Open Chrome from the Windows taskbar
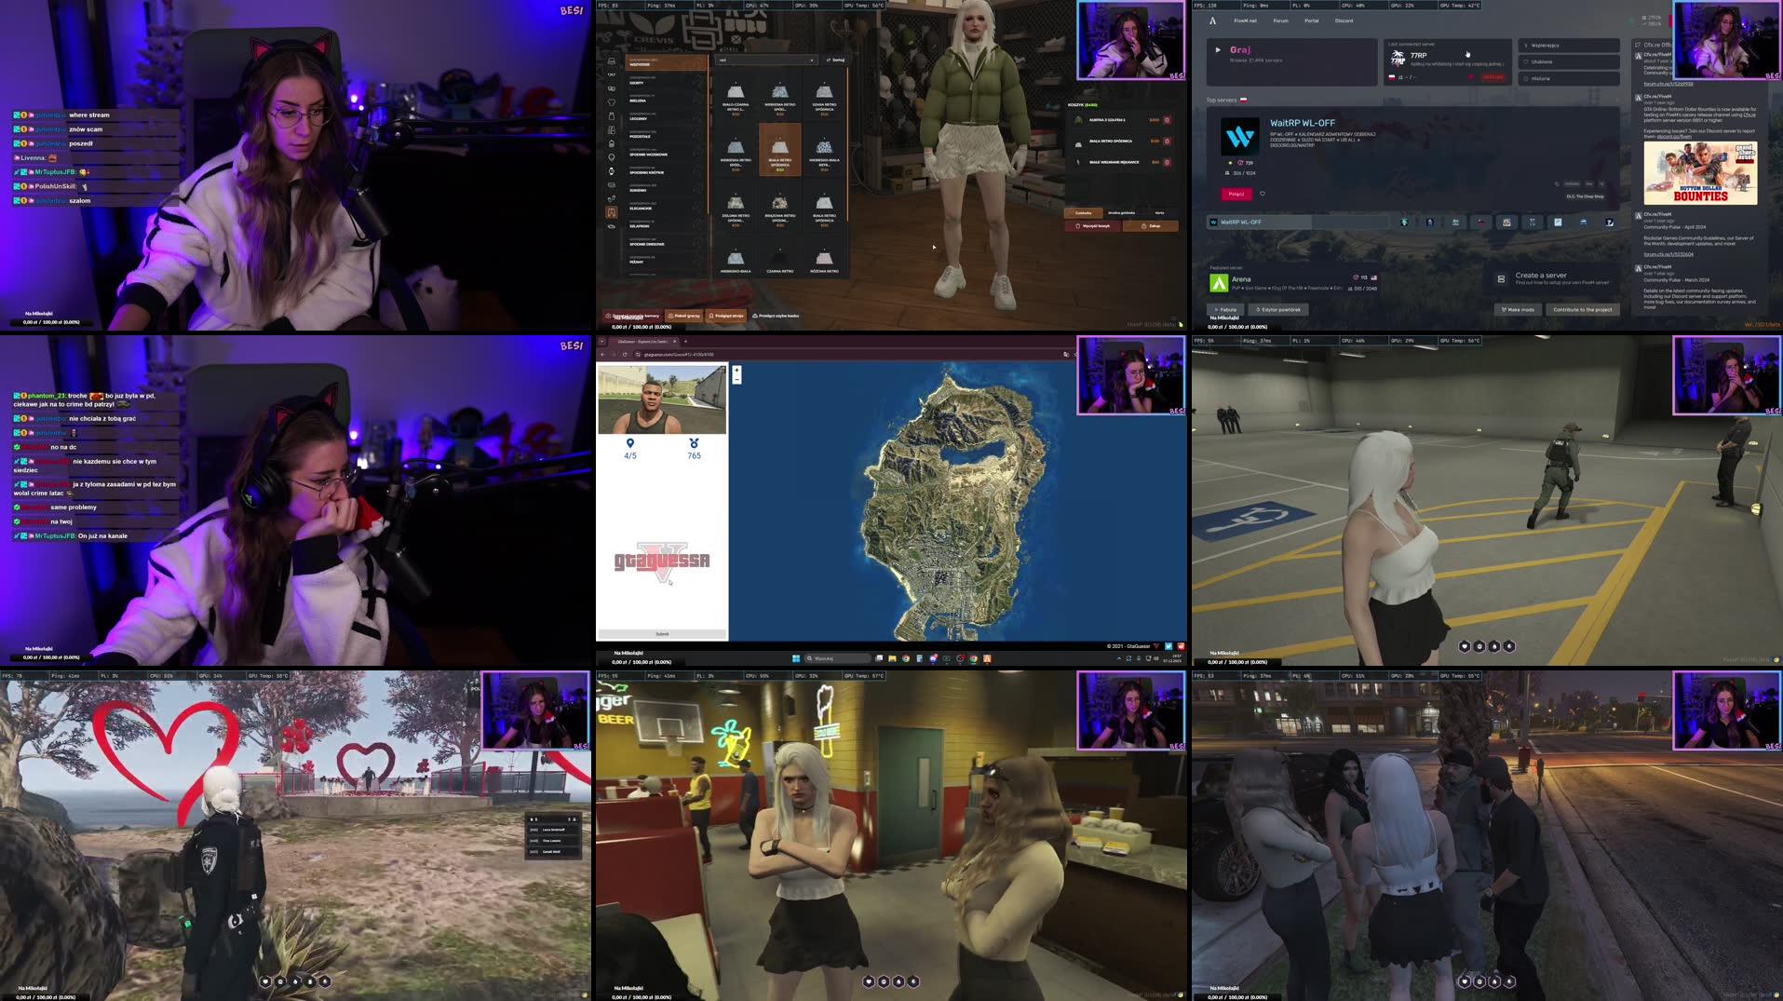 906,657
